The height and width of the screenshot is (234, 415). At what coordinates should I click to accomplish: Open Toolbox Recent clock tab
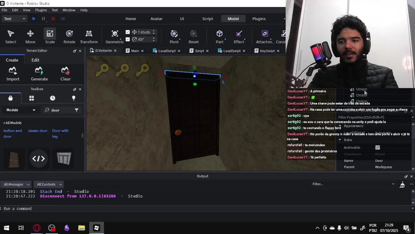click(53, 98)
